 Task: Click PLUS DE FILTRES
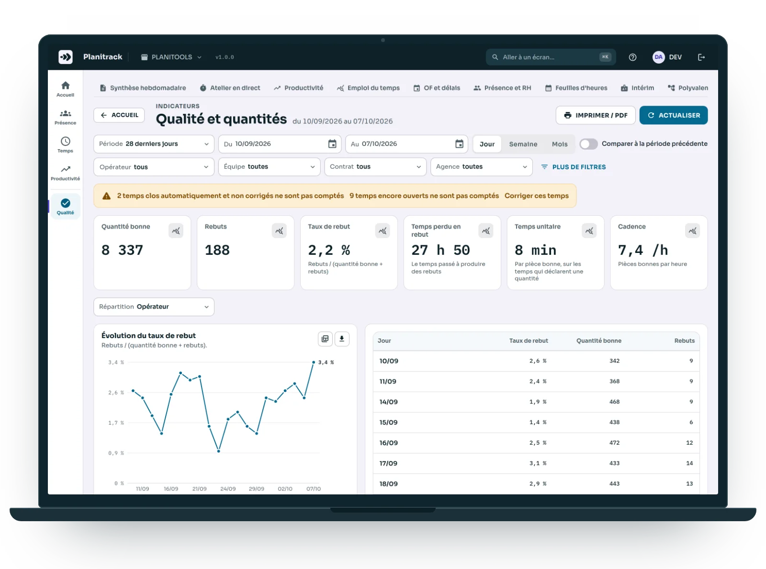[x=574, y=167]
